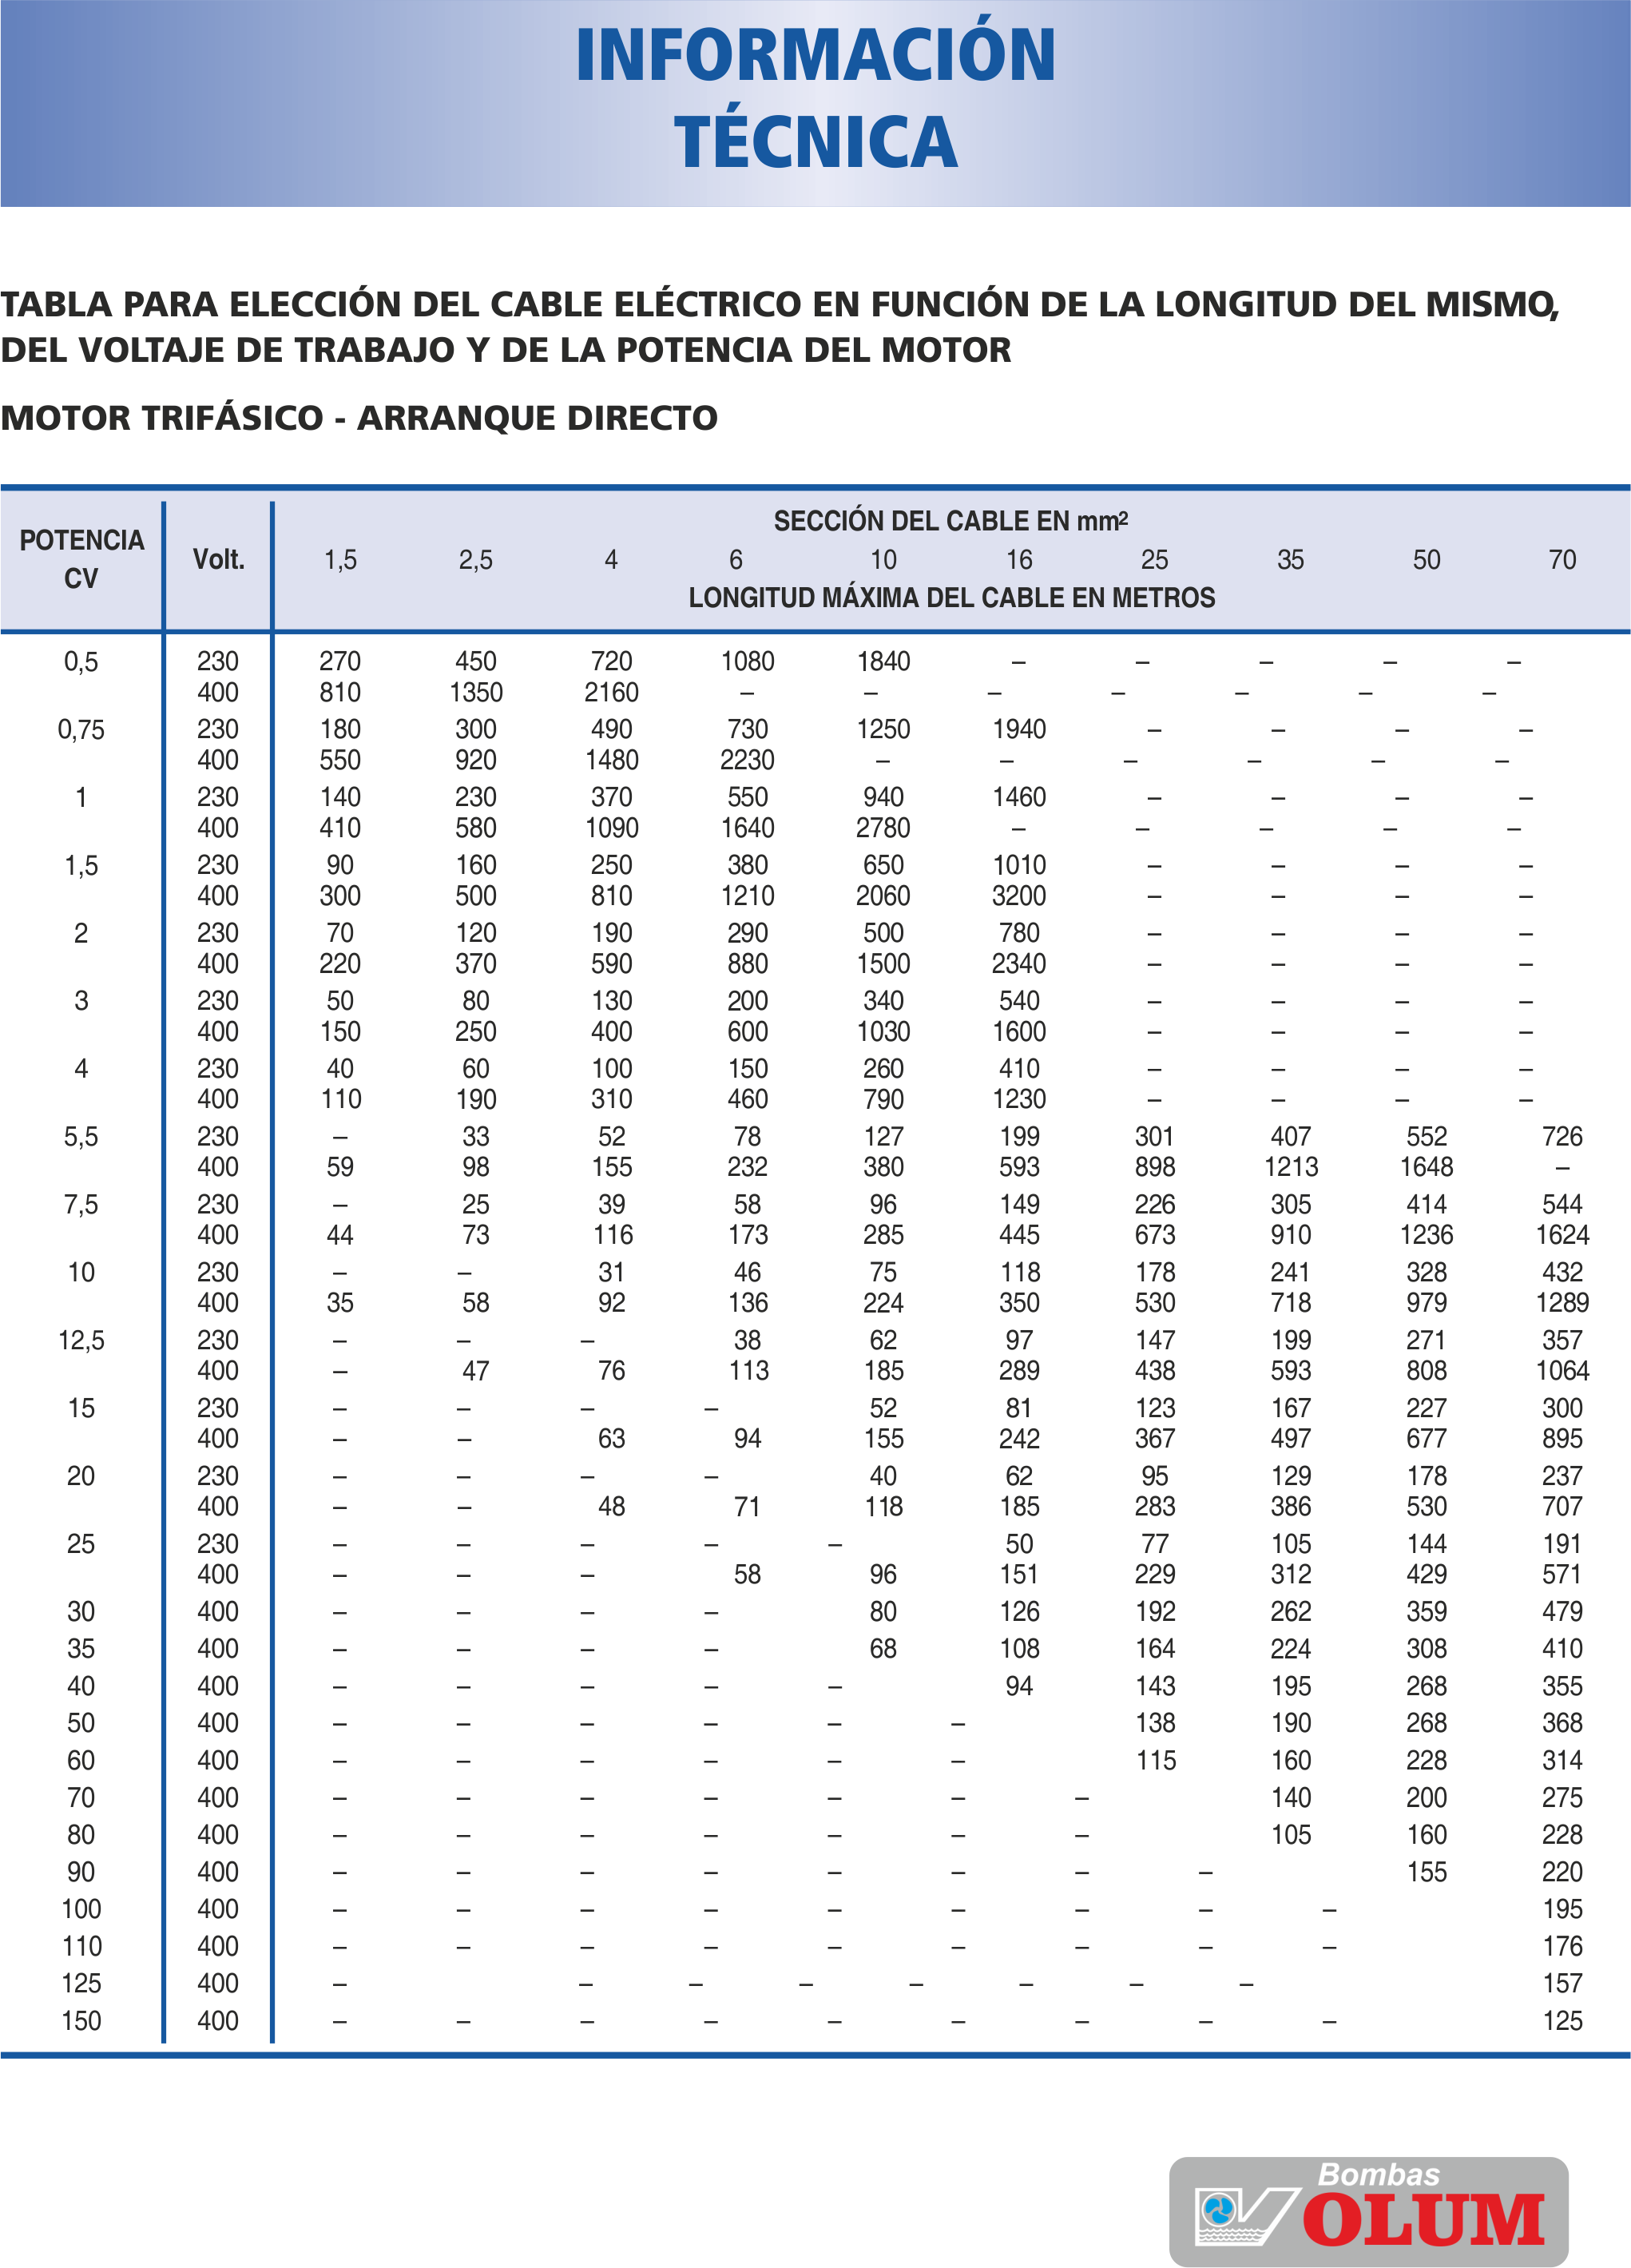The image size is (1631, 2268).
Task: Click the value 1840 in table
Action: 883,661
